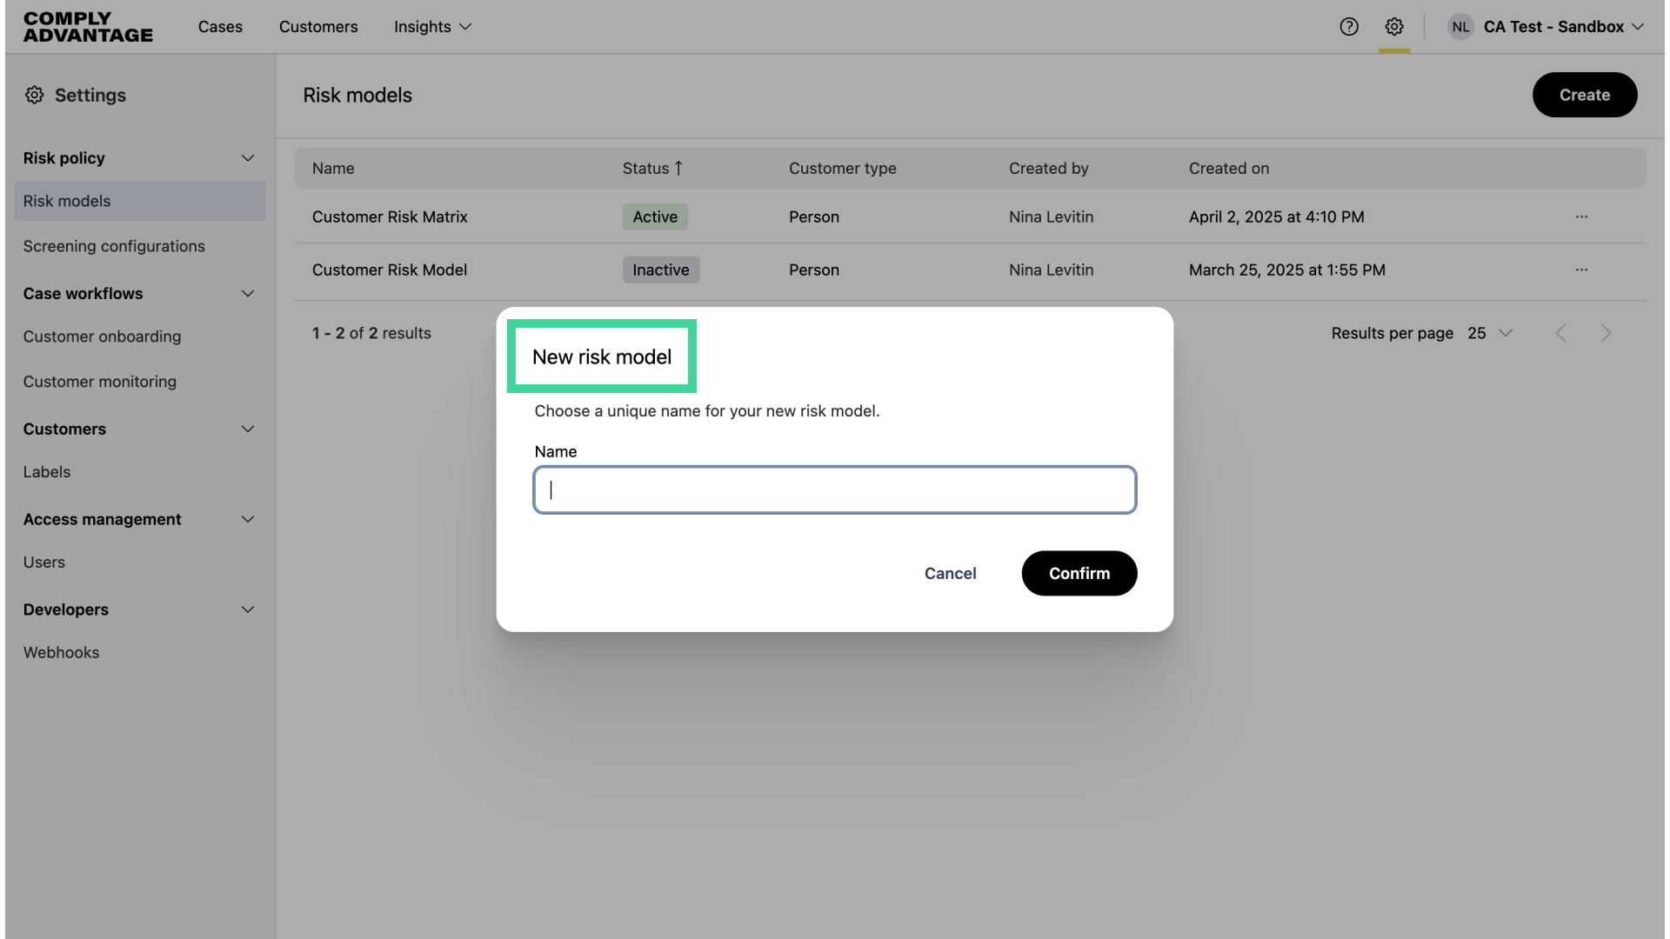Open the Cases tab
The width and height of the screenshot is (1670, 939).
220,27
